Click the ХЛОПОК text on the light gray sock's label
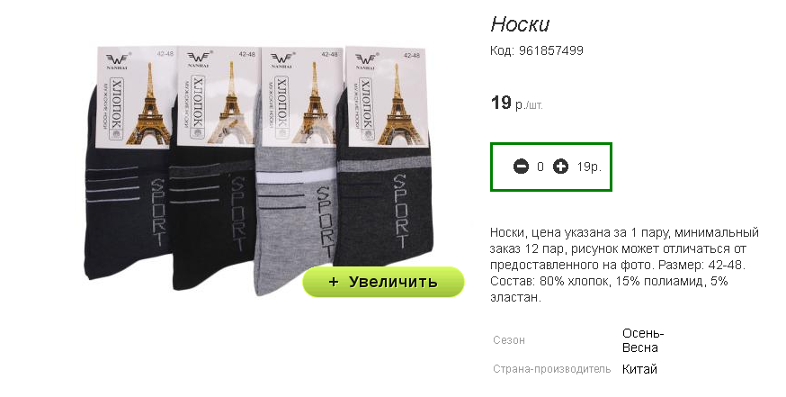 pyautogui.click(x=282, y=103)
